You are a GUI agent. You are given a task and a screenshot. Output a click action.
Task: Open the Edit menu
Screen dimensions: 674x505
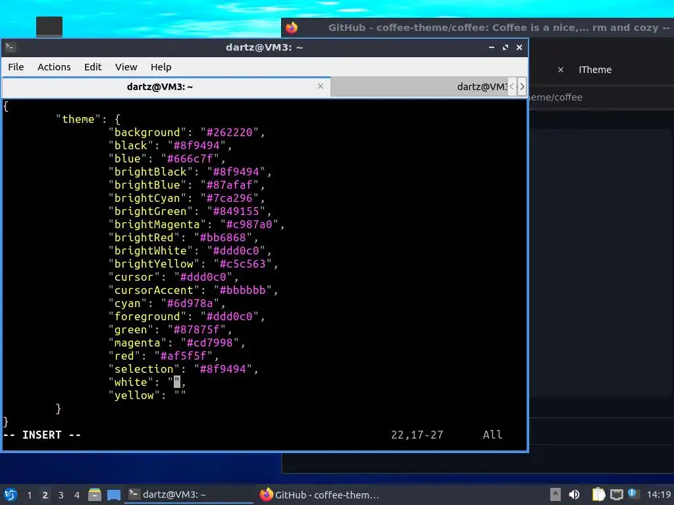[93, 67]
